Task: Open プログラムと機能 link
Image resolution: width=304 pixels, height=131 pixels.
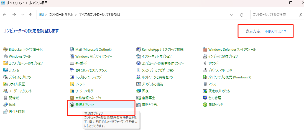Action: point(152,84)
